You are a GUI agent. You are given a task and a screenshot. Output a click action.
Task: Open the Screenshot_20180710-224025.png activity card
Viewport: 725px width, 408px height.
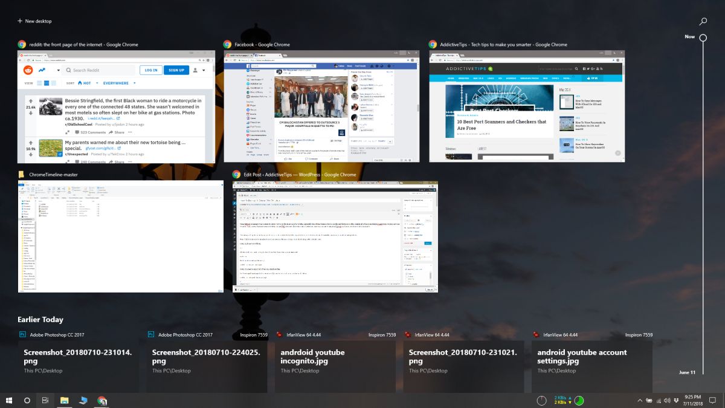point(207,366)
